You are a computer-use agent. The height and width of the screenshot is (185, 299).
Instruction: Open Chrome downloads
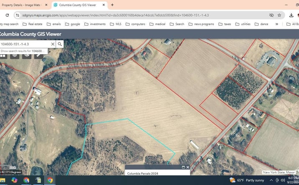click(x=291, y=15)
